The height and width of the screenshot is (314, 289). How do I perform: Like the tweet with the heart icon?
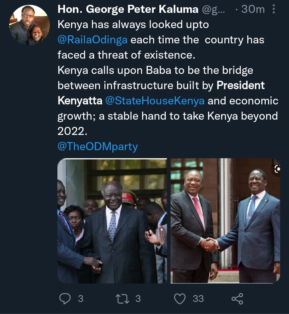(180, 299)
